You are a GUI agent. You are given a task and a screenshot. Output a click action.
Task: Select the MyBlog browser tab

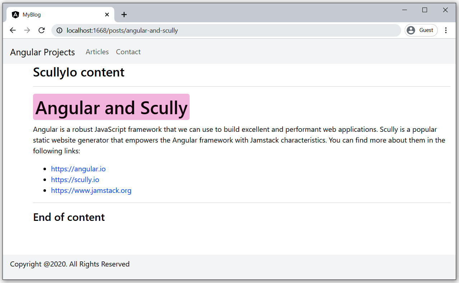[x=60, y=15]
